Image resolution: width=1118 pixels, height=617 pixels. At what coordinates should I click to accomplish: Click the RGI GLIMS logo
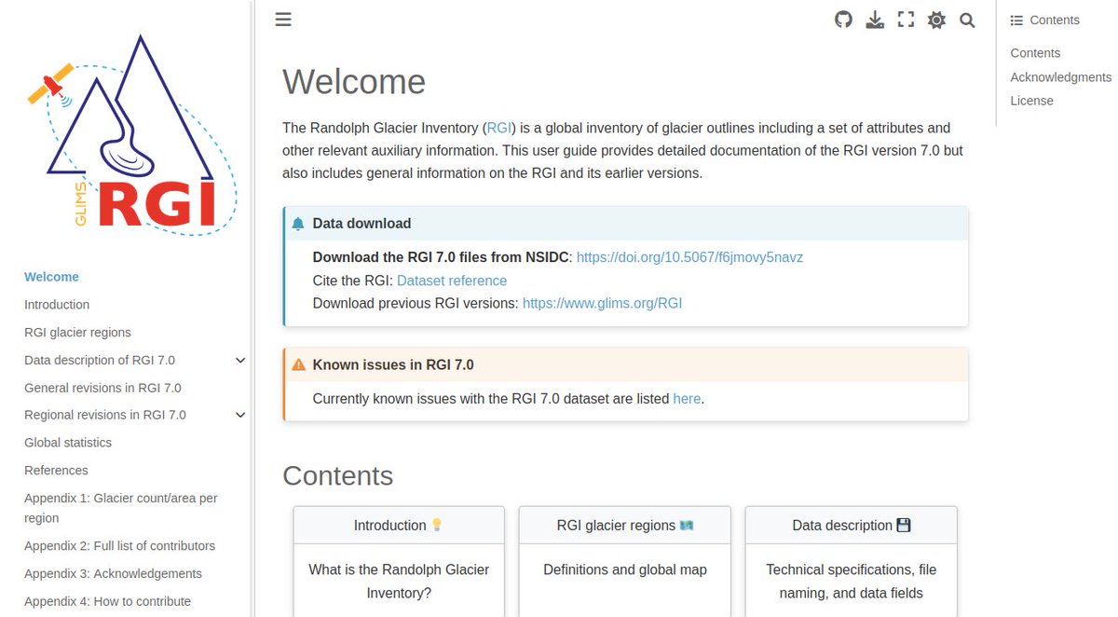(131, 135)
